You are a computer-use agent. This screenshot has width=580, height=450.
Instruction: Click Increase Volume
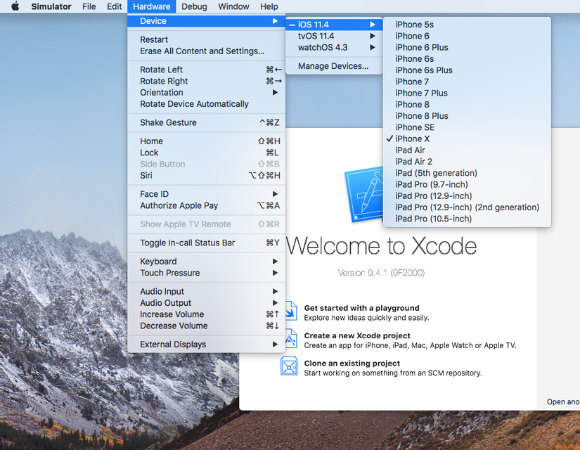[x=207, y=314]
